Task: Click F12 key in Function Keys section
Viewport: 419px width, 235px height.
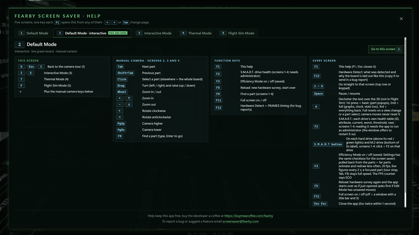Action: tap(218, 107)
